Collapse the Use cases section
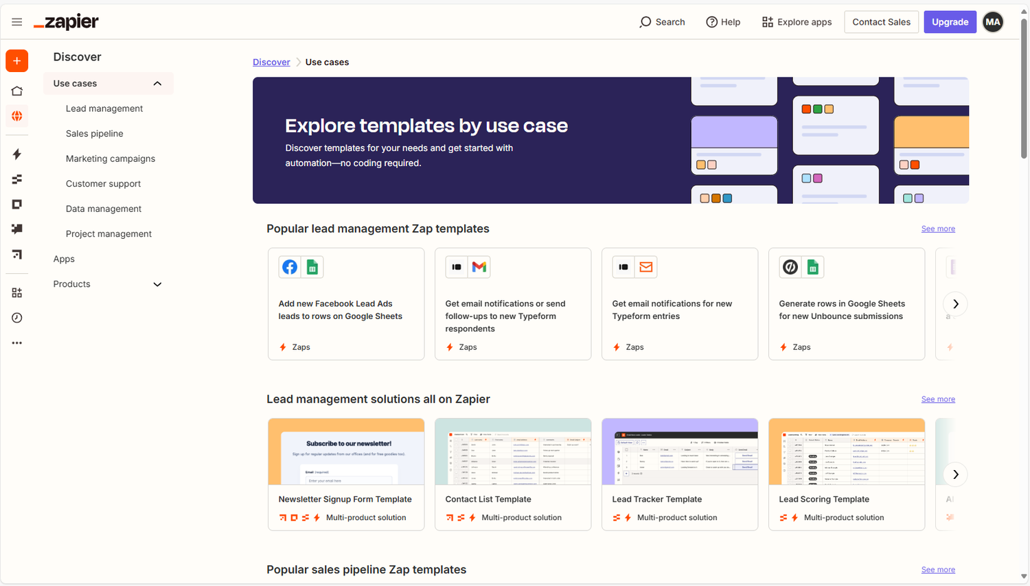1030x586 pixels. [x=157, y=84]
